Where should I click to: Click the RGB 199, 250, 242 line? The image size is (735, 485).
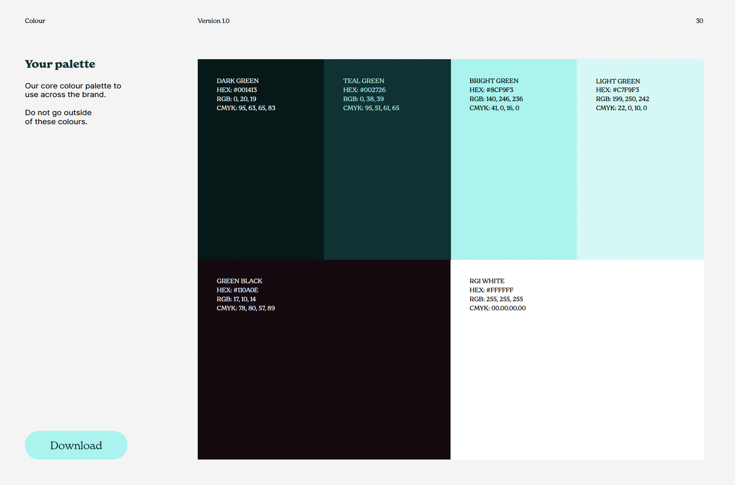tap(622, 99)
